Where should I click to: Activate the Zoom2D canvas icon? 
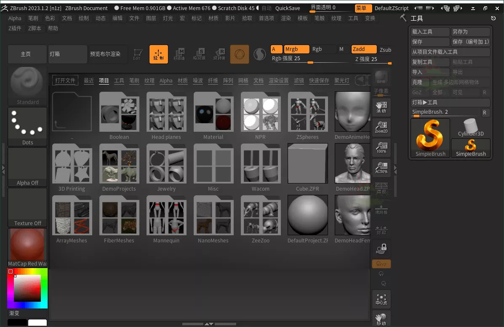point(381,127)
